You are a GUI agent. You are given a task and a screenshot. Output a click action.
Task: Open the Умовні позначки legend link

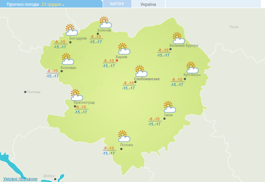point(20,179)
